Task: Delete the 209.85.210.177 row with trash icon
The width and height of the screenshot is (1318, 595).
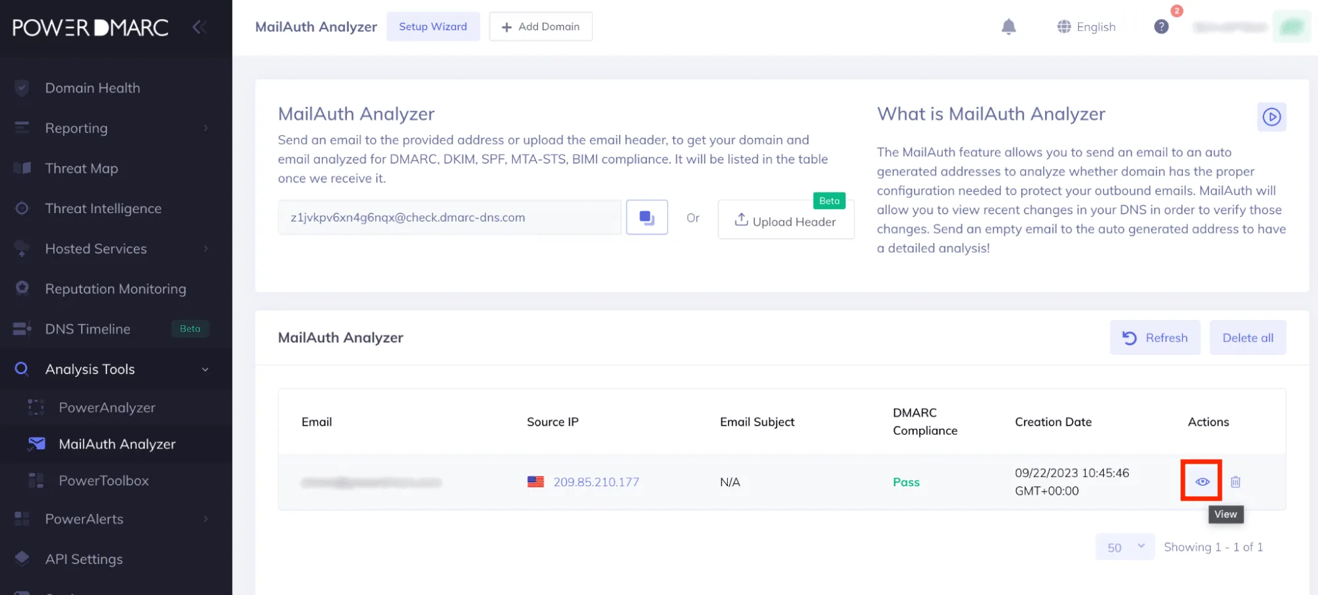Action: (1235, 482)
